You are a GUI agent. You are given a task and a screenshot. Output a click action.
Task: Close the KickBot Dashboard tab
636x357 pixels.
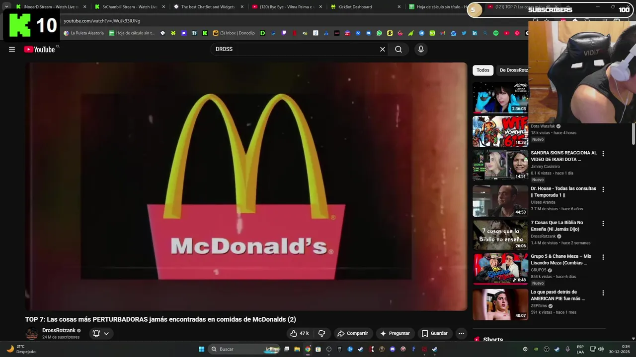coord(399,7)
